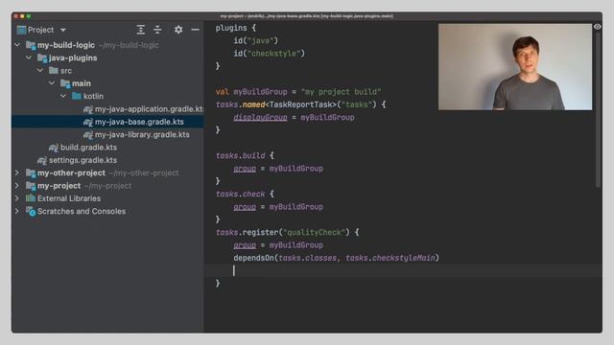Click the External Libraries icon

(x=31, y=198)
